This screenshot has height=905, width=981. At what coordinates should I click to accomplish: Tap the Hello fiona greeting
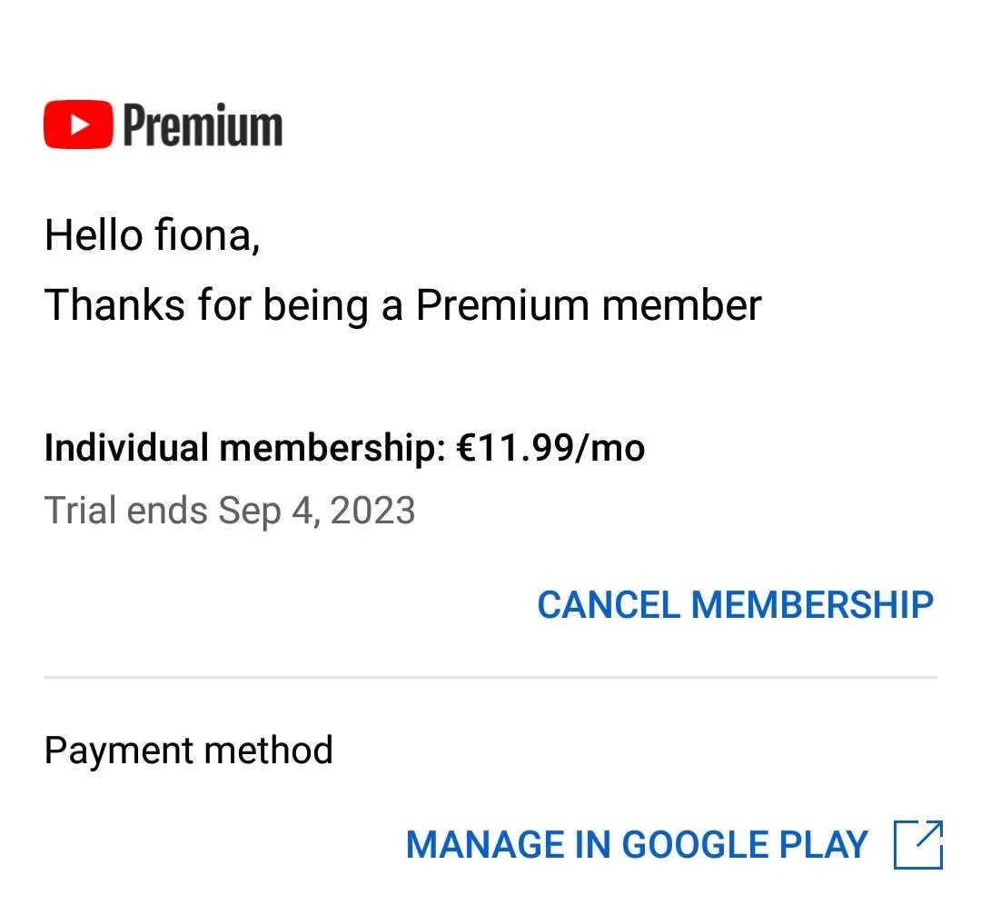tap(152, 234)
